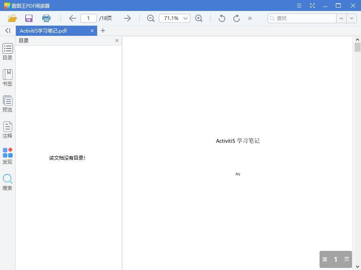This screenshot has height=270, width=361.
Task: Open a new tab with the plus button
Action: tap(103, 31)
